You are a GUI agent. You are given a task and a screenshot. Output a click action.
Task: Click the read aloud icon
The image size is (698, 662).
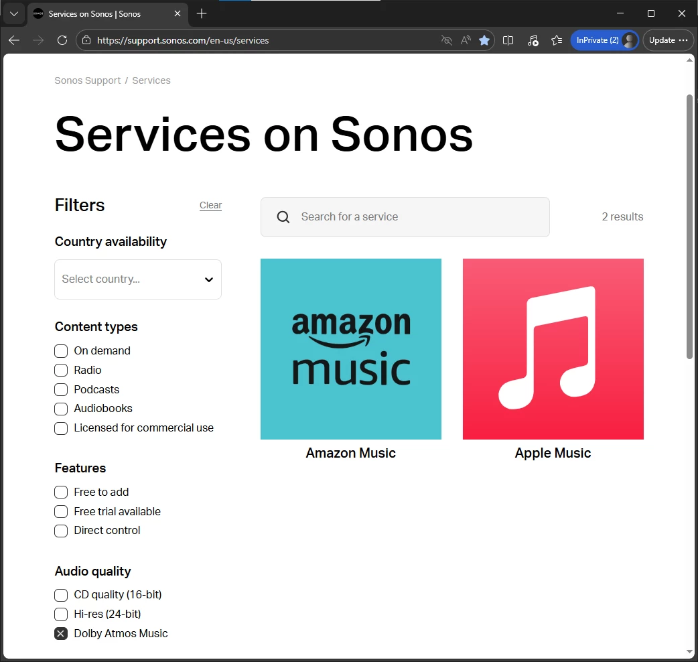point(466,40)
